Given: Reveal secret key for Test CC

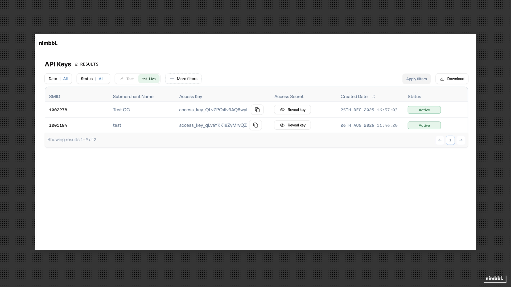Looking at the screenshot, I should [x=292, y=110].
